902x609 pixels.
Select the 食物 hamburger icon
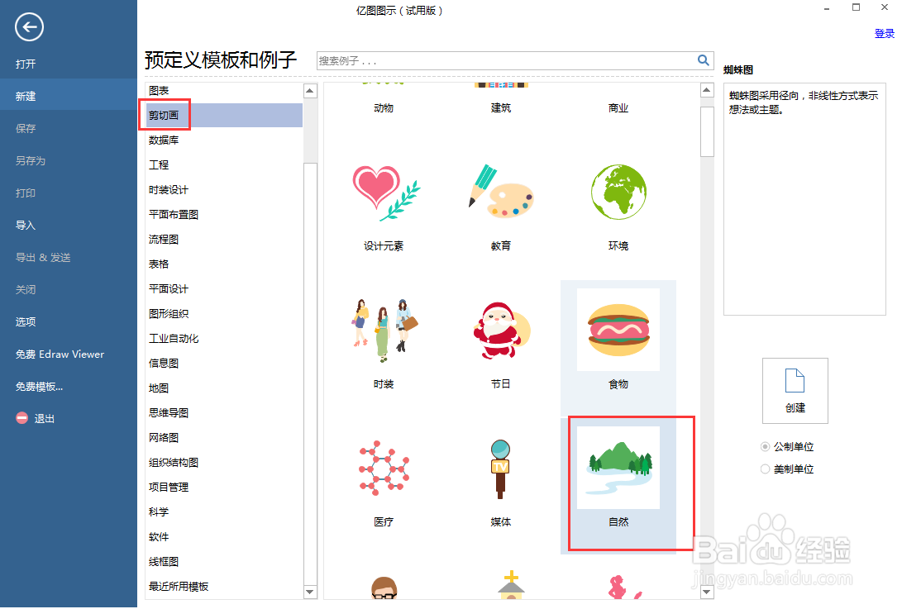[x=618, y=330]
